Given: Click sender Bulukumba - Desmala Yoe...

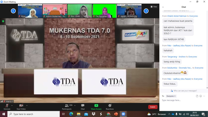Looking at the screenshot, I should click(179, 68).
